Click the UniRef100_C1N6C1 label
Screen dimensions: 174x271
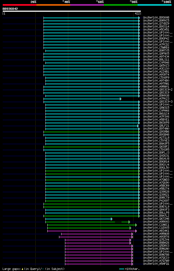click(x=156, y=225)
